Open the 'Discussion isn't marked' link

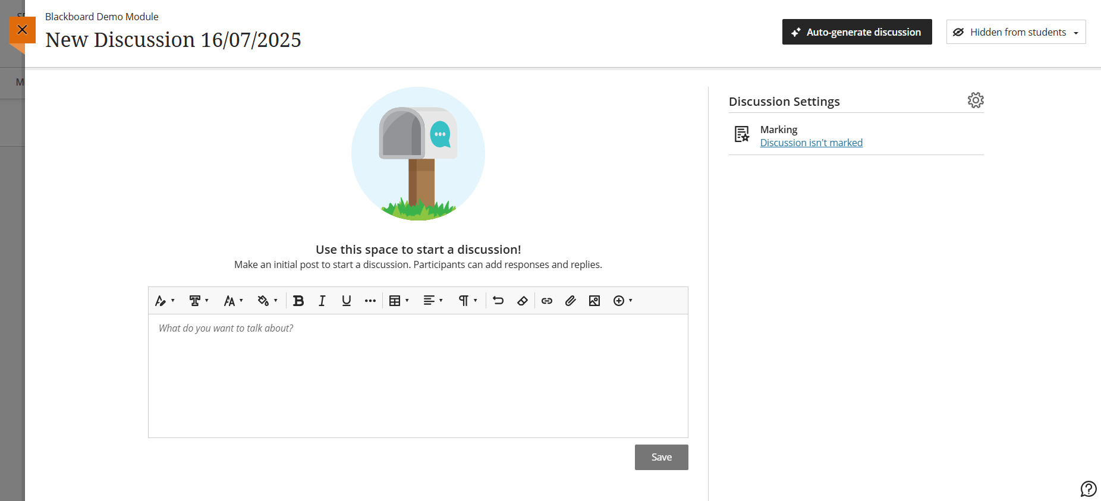click(x=811, y=143)
